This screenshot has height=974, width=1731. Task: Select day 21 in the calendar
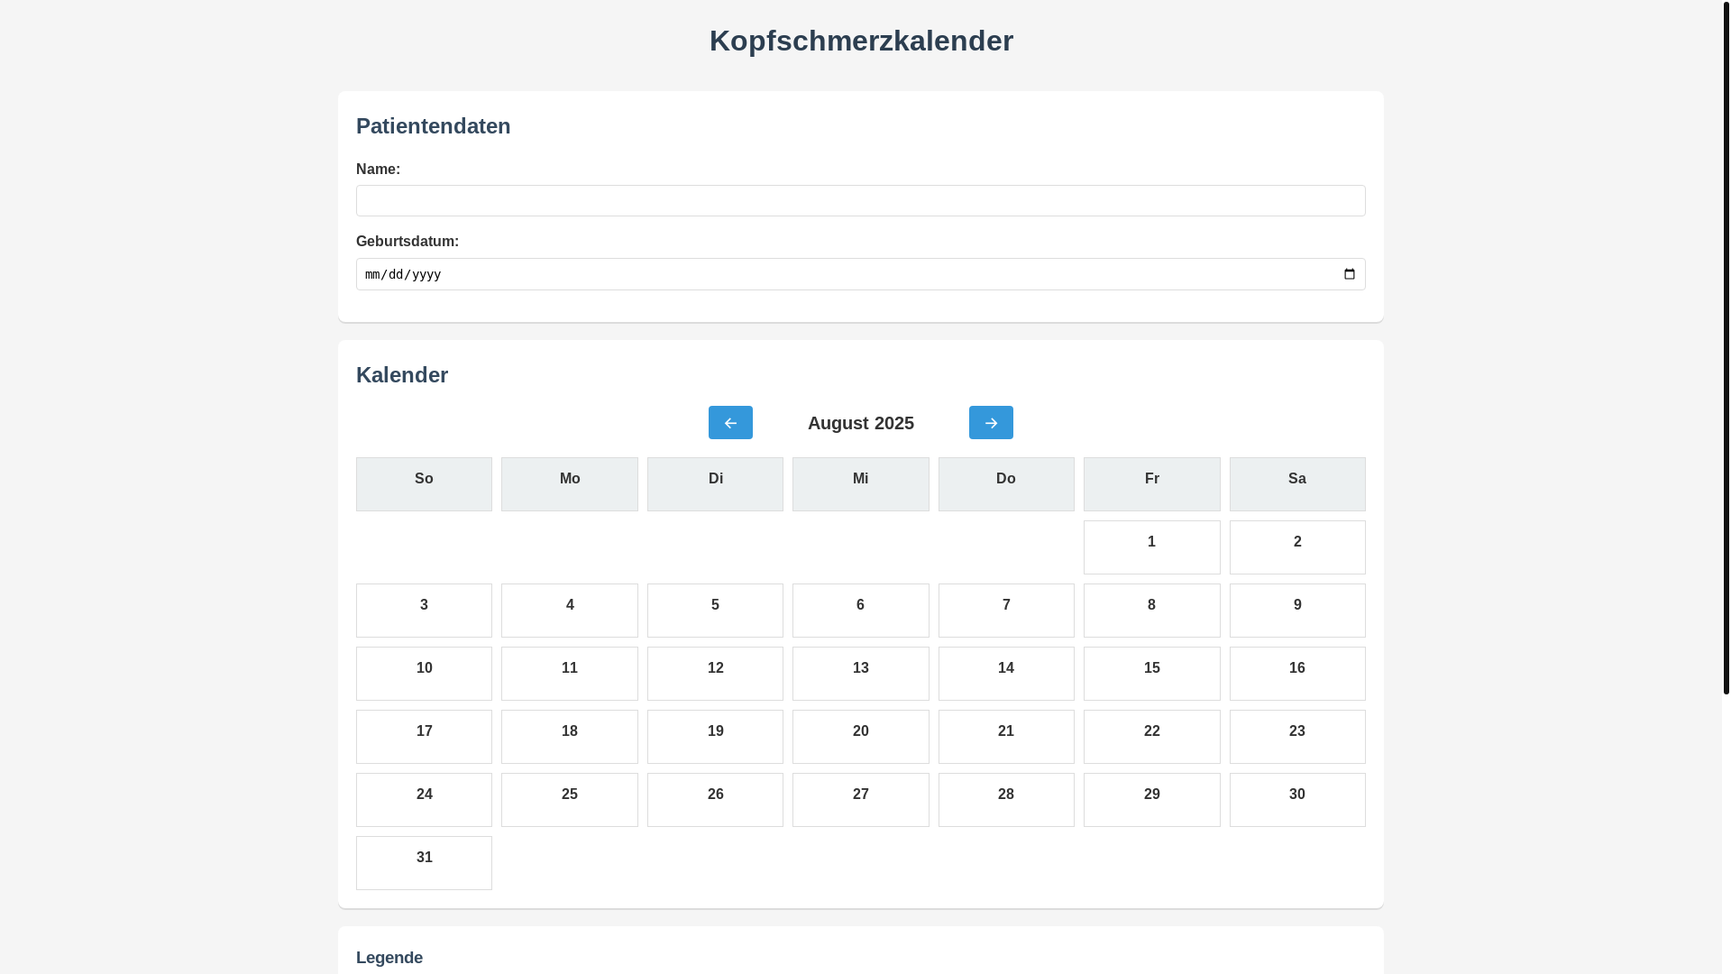pos(1006,737)
